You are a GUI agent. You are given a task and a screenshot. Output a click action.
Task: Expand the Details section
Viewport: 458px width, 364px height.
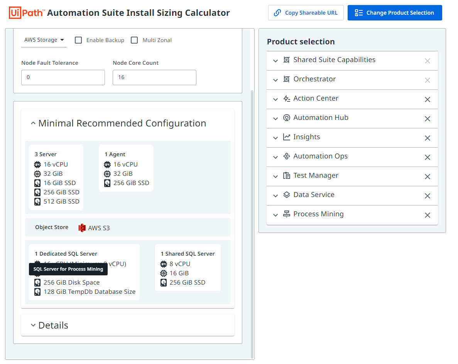(33, 325)
